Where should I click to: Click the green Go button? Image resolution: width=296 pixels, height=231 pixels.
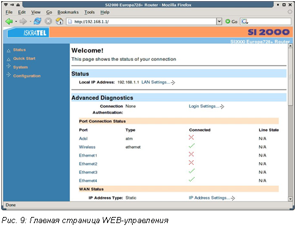point(231,21)
